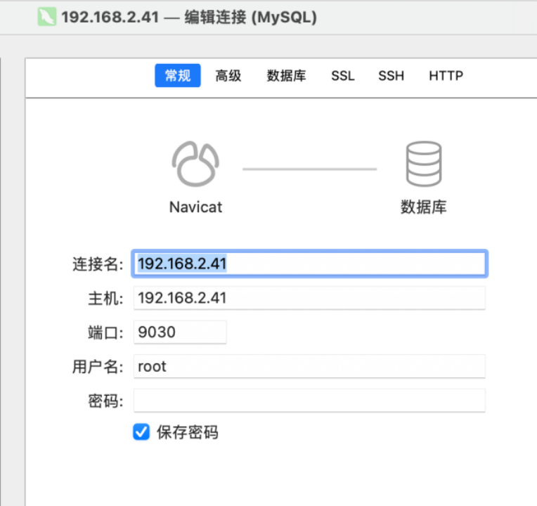Click the 密码: label

105,401
